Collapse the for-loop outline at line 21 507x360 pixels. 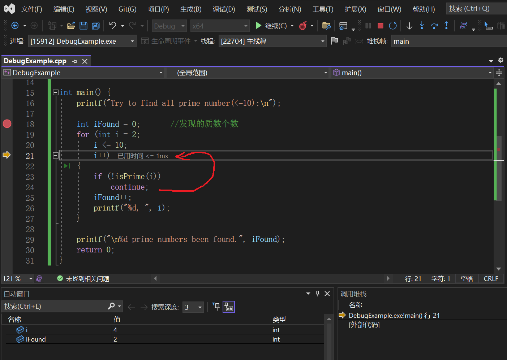(56, 156)
